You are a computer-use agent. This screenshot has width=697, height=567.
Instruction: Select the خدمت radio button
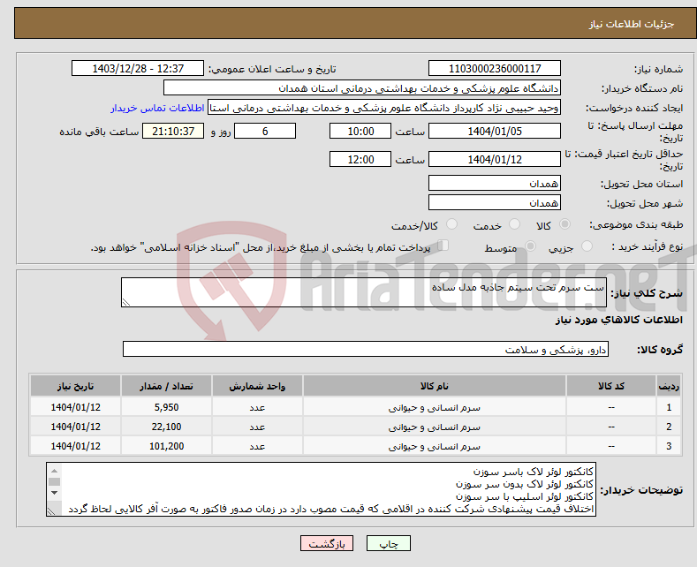click(514, 224)
